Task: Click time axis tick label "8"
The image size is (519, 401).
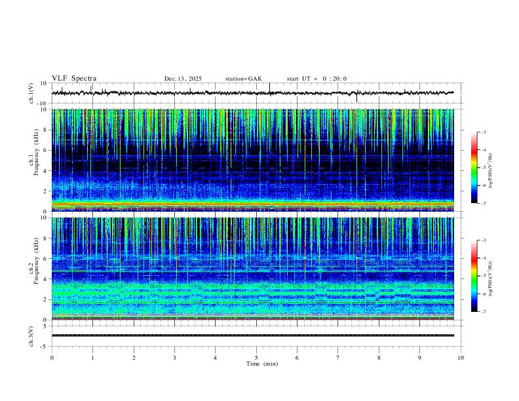Action: click(379, 358)
